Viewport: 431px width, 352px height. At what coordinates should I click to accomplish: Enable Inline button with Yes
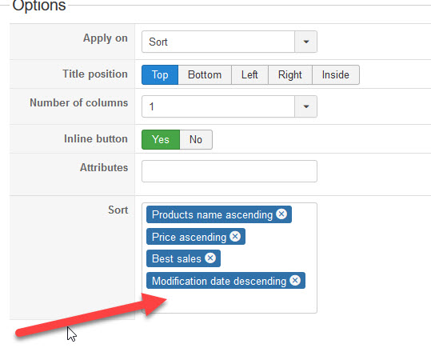pyautogui.click(x=161, y=140)
